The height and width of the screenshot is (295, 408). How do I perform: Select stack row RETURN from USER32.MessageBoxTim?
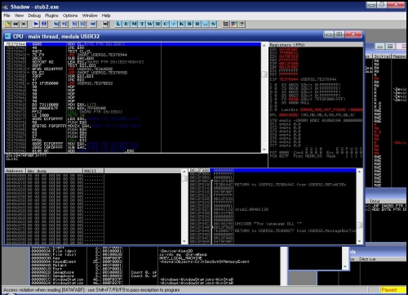(273, 230)
